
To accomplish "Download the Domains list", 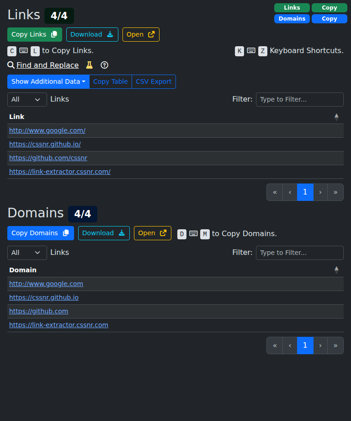I will coord(104,233).
